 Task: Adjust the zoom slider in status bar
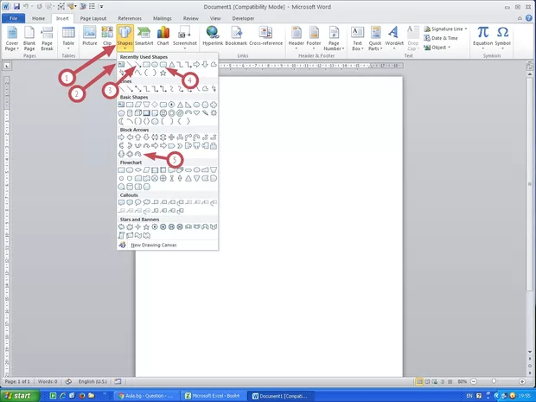pyautogui.click(x=494, y=381)
